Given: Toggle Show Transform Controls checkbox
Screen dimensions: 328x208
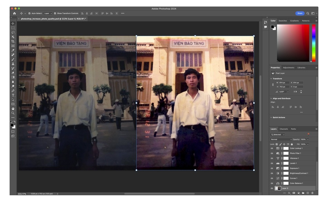Looking at the screenshot, I should (x=55, y=13).
